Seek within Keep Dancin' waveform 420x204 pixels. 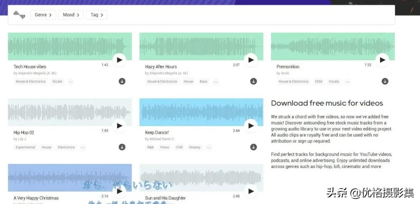[201, 112]
